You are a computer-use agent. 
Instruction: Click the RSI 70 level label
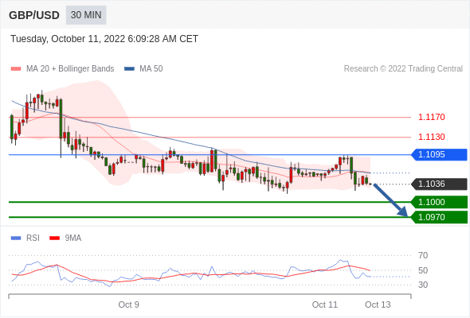pyautogui.click(x=423, y=255)
